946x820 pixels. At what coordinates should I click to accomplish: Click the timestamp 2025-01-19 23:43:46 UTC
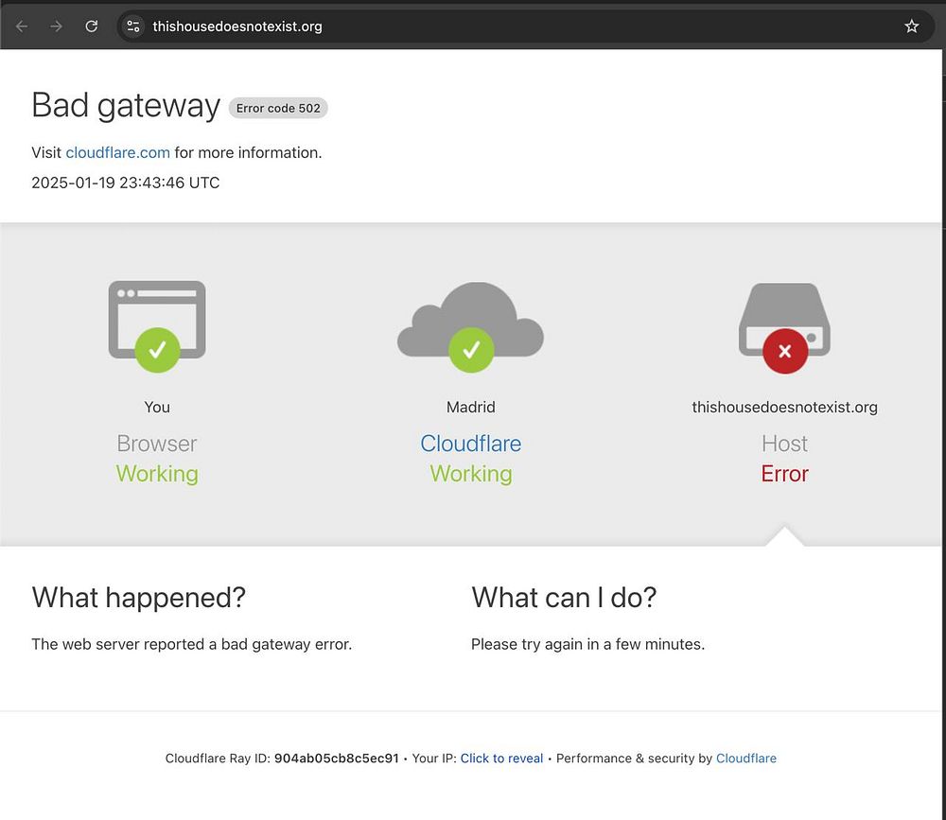pos(126,183)
